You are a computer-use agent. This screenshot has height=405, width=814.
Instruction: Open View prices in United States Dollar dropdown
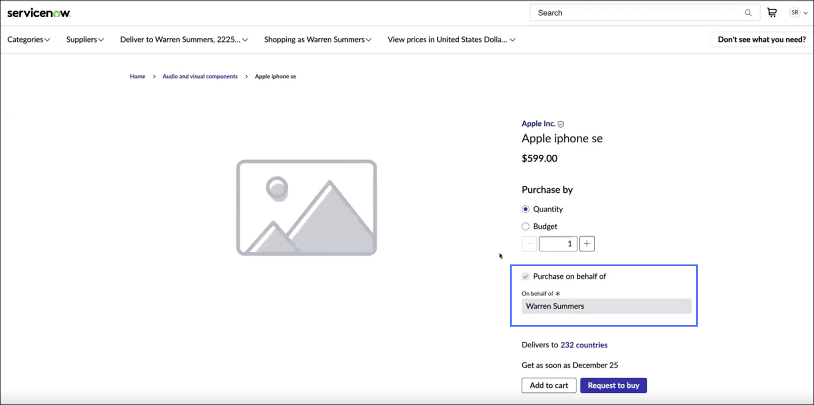pyautogui.click(x=451, y=39)
